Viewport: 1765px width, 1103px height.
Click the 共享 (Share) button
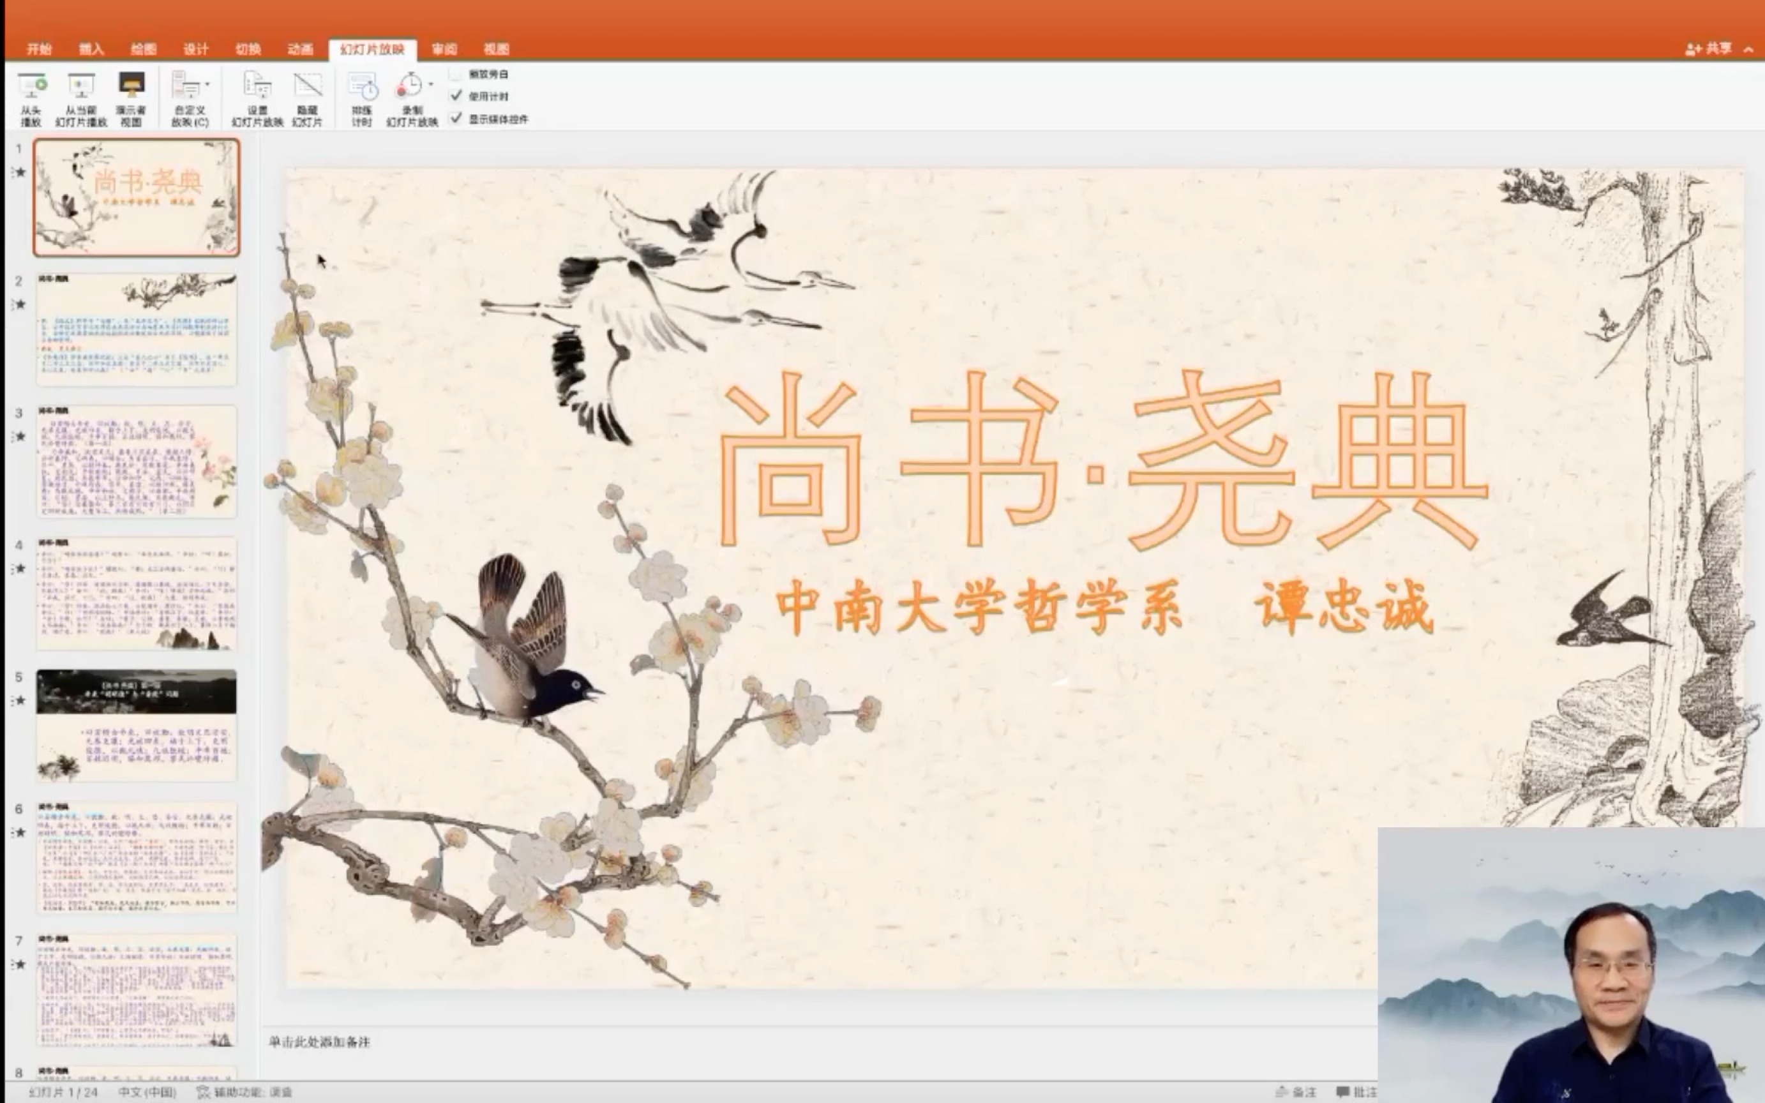pyautogui.click(x=1708, y=49)
